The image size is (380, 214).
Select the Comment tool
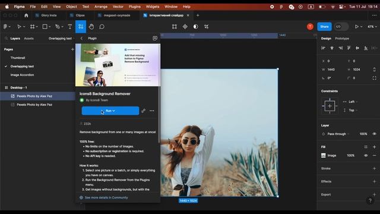pyautogui.click(x=102, y=27)
